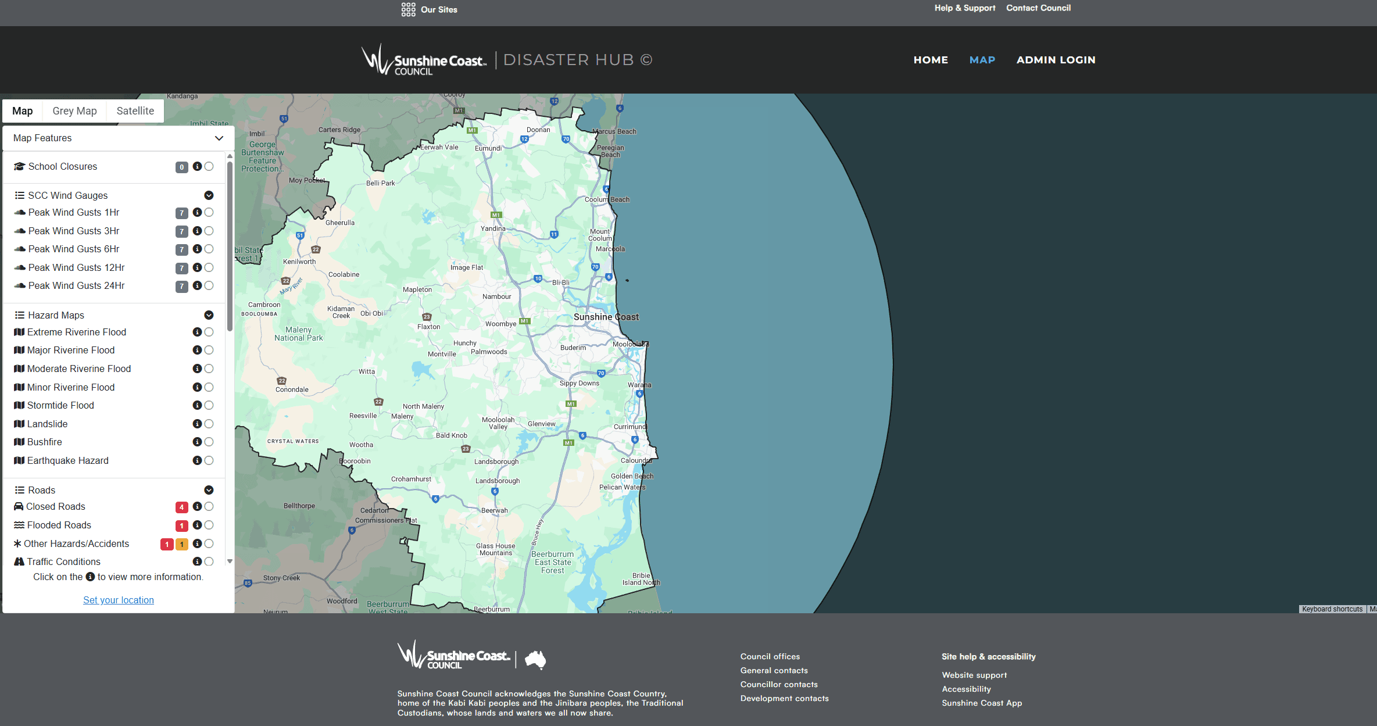The height and width of the screenshot is (726, 1377).
Task: Switch to Satellite map view
Action: [135, 111]
